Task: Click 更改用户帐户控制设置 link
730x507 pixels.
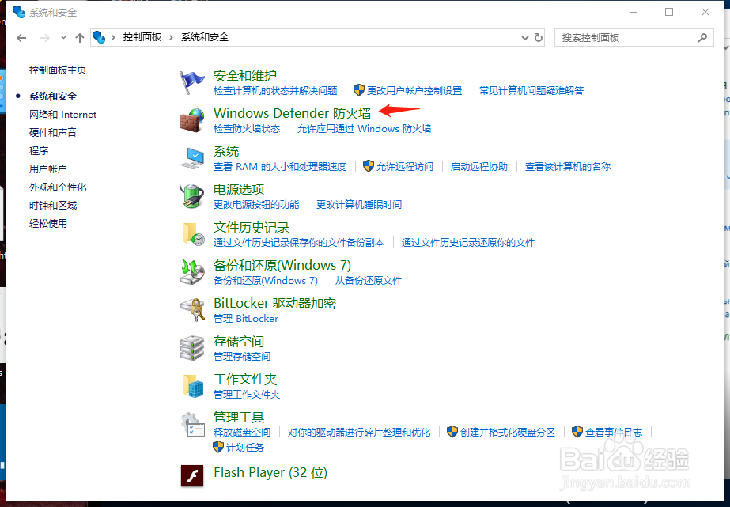Action: point(414,90)
